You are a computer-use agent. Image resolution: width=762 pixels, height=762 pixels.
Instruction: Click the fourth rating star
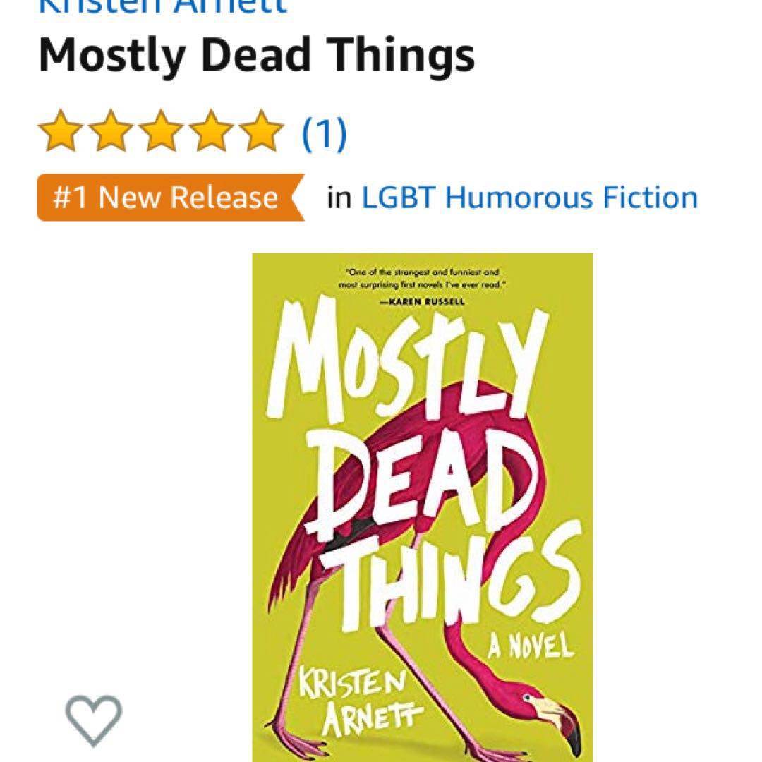[212, 131]
